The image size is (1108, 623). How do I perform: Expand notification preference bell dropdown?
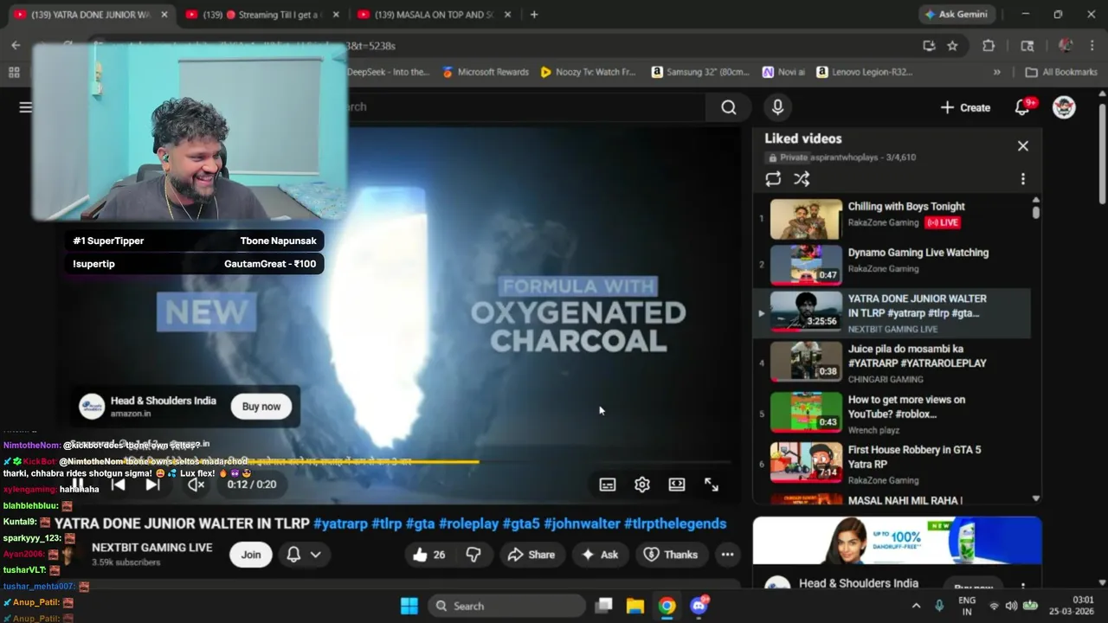click(x=304, y=555)
